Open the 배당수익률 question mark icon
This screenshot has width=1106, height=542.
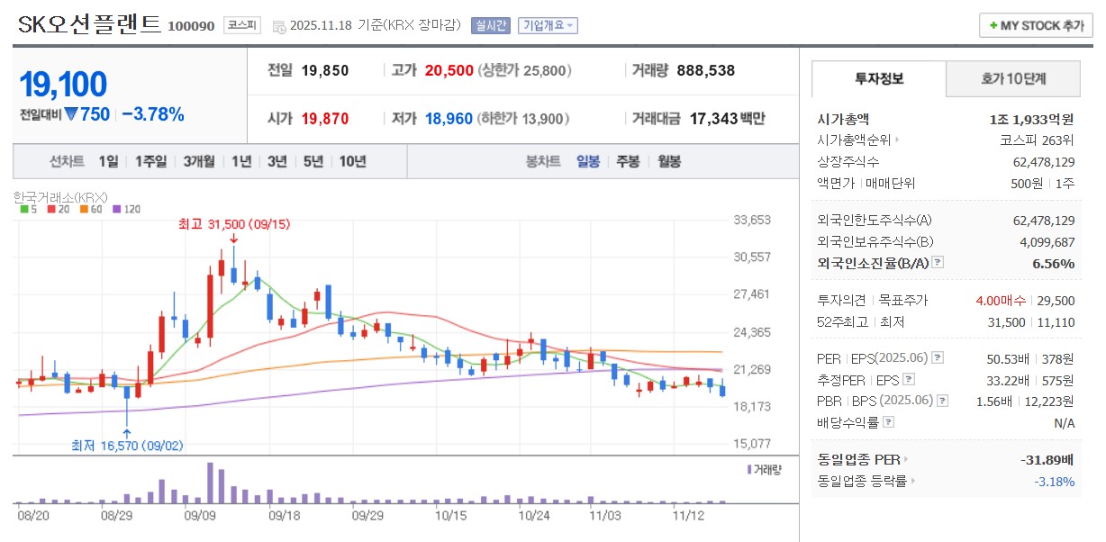click(x=887, y=420)
